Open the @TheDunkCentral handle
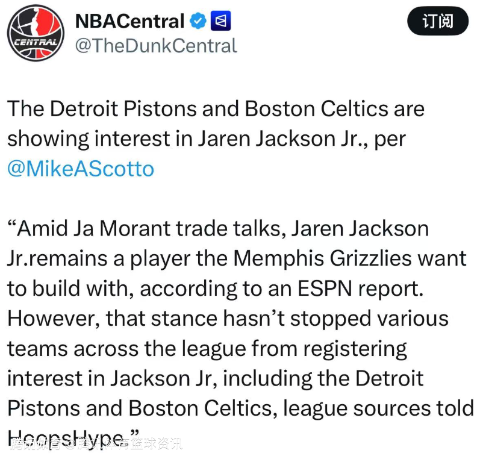483x459 pixels. [155, 46]
